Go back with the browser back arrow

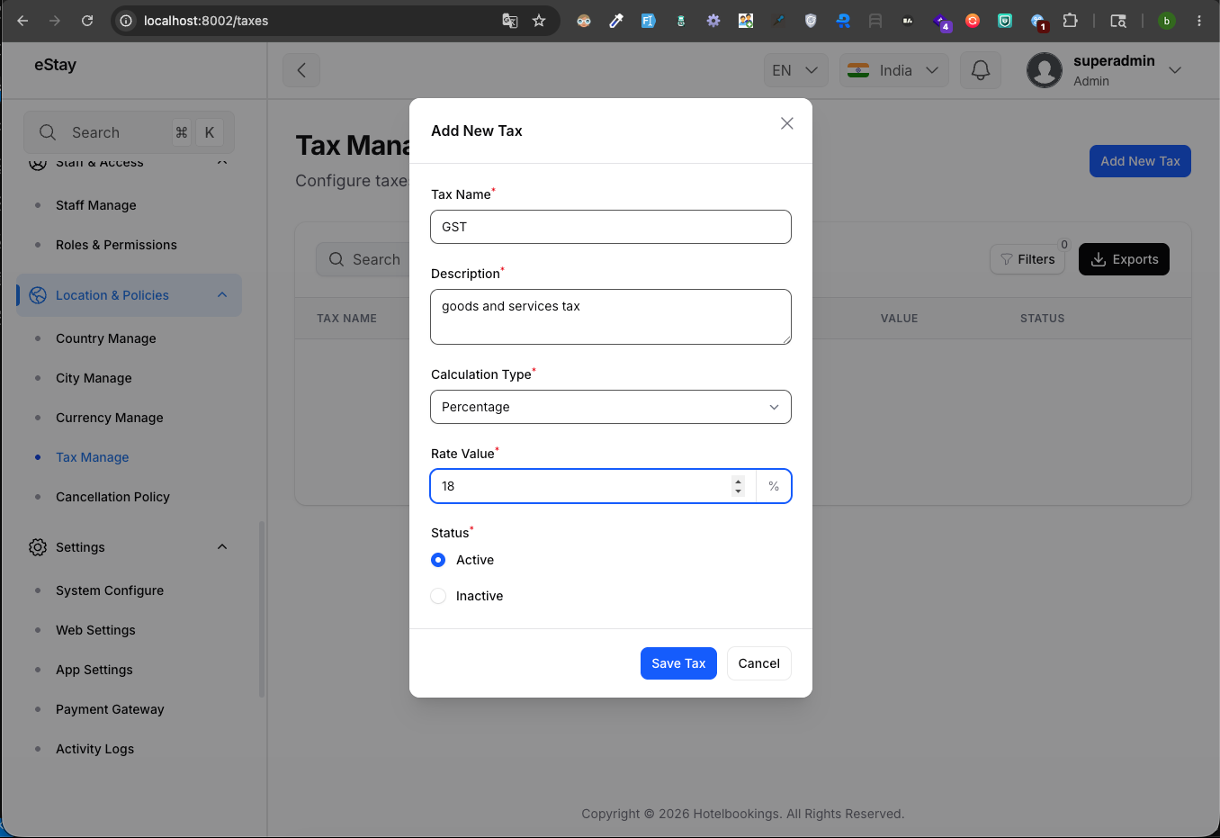(x=22, y=21)
